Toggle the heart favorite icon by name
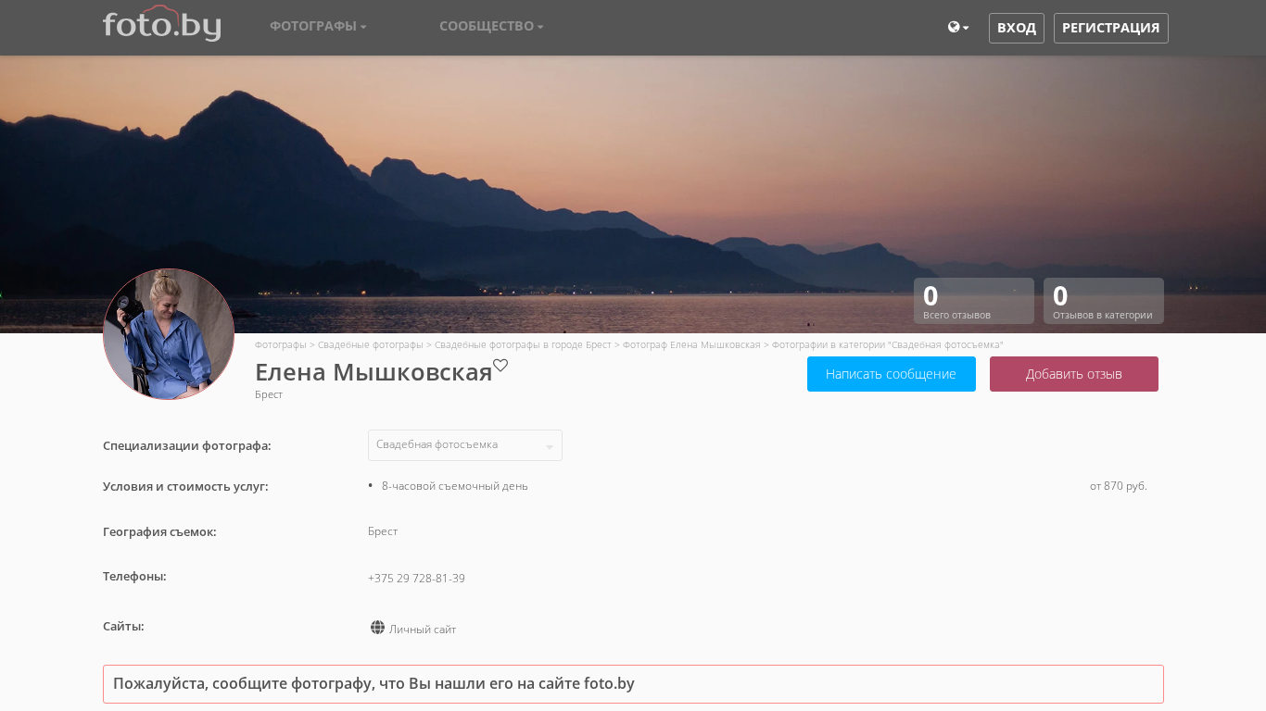Screen dimensions: 1266x711 [x=500, y=366]
